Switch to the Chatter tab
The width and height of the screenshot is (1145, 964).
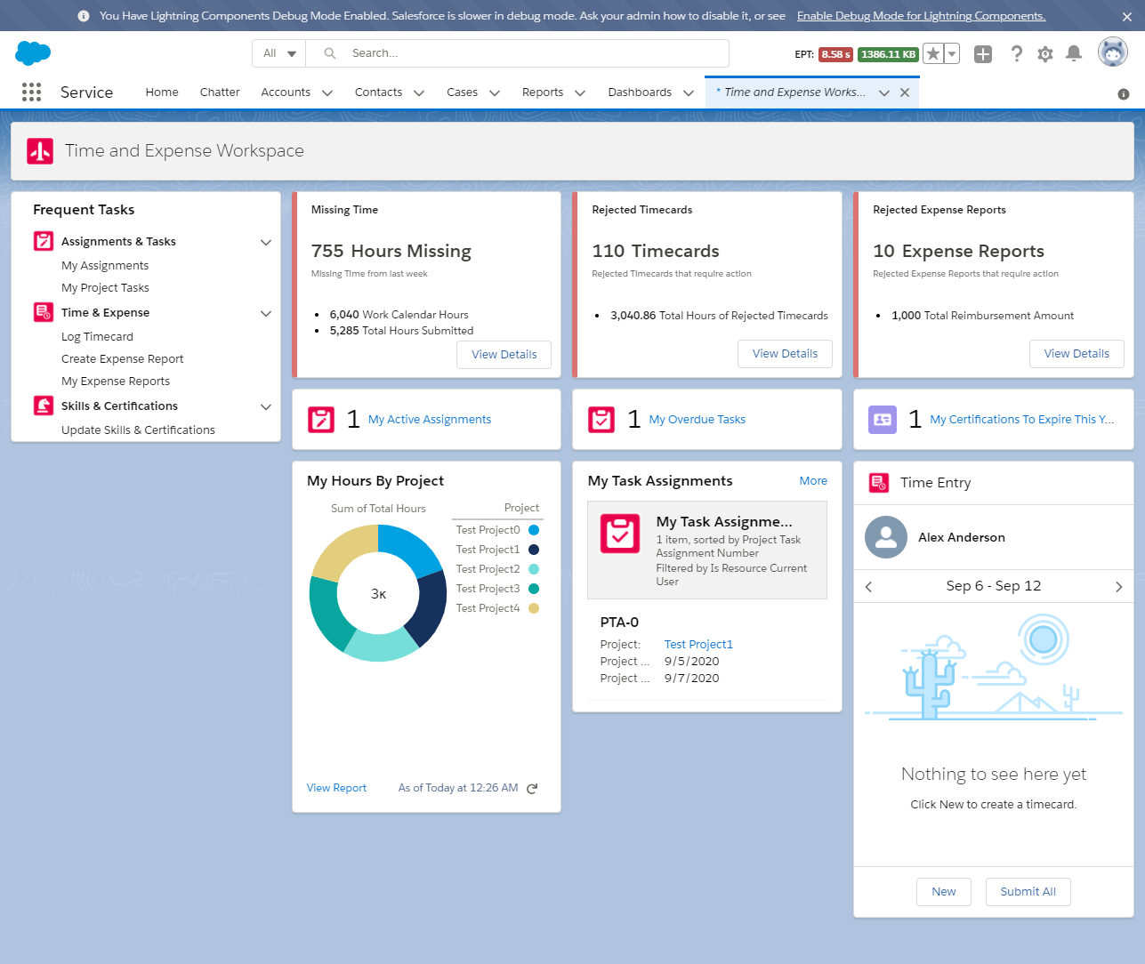(x=220, y=92)
